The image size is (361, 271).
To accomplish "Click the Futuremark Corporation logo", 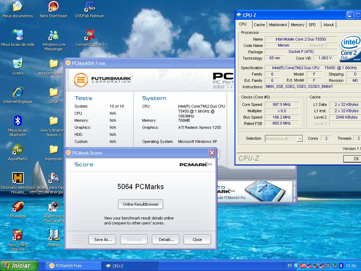I will point(103,80).
